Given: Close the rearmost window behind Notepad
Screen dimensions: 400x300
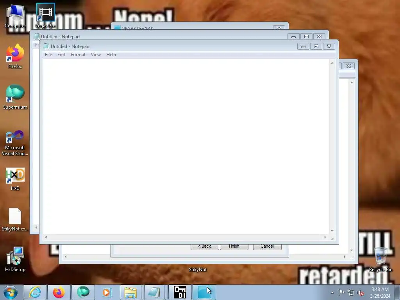Looking at the screenshot, I should [348, 66].
